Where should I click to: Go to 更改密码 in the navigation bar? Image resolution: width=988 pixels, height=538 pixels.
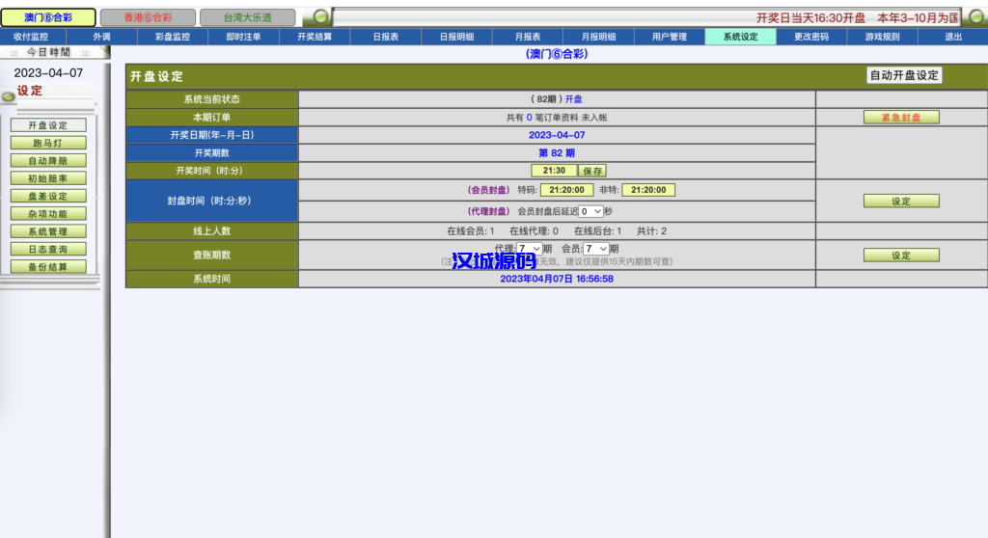click(811, 37)
